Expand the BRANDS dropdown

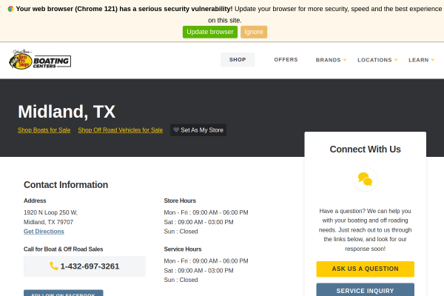[331, 60]
